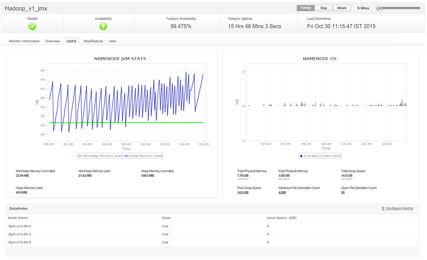The height and width of the screenshot is (260, 427).
Task: Open the Open File Descriptor Count value
Action: click(343, 192)
